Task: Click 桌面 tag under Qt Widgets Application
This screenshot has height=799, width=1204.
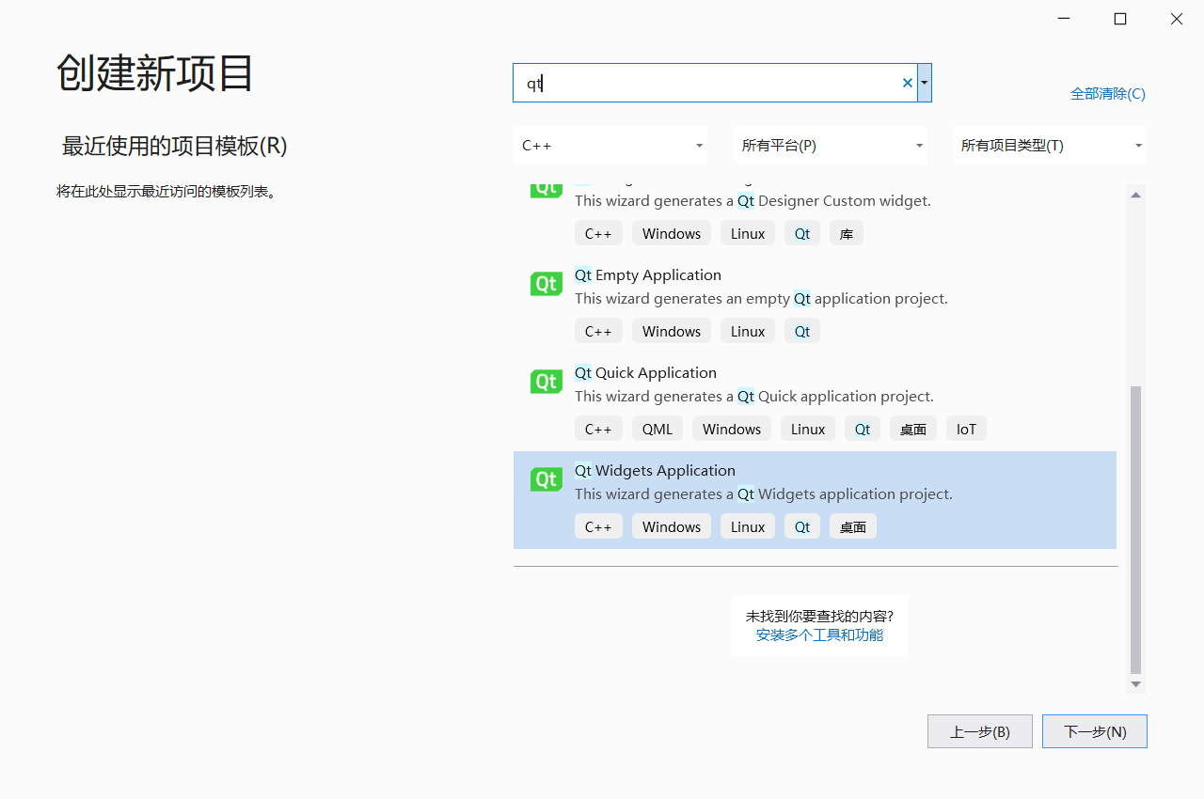Action: pos(853,526)
